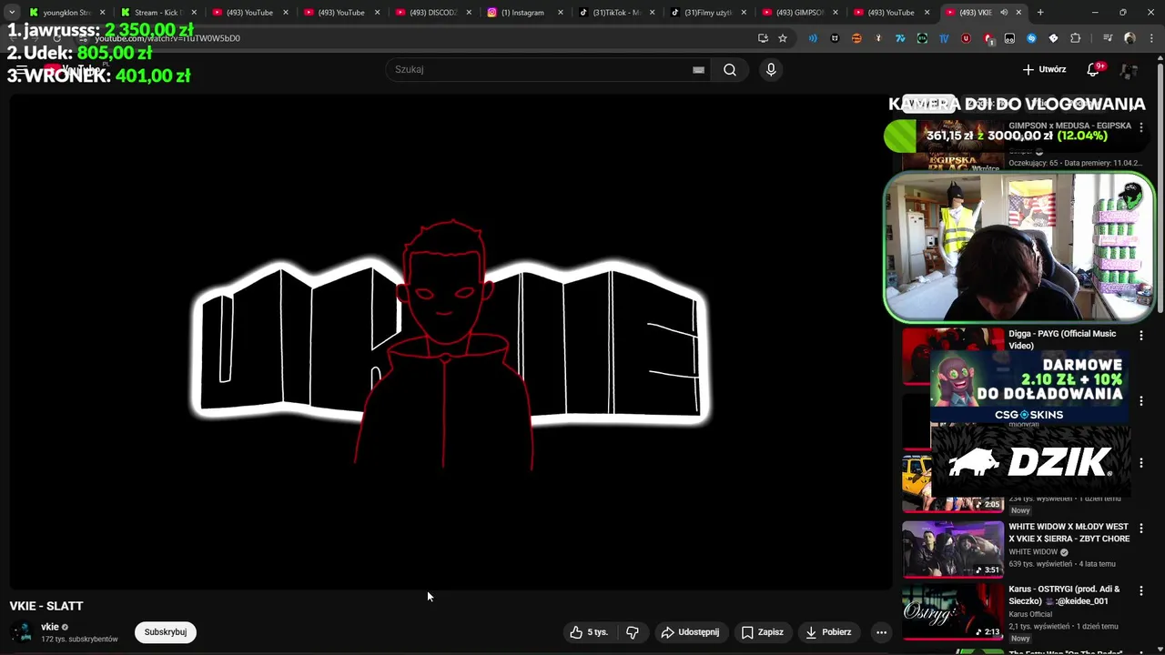
Task: Open the on-screen keyboard icon in search box
Action: (x=698, y=69)
